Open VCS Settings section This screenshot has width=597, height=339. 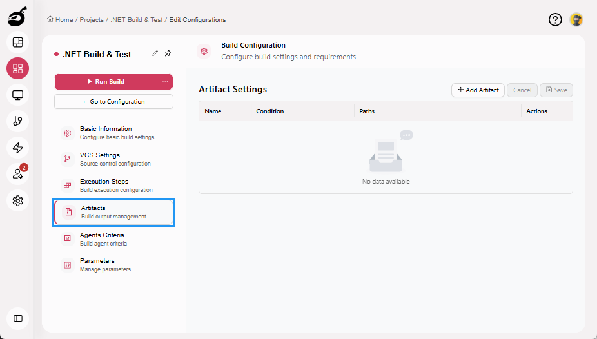[x=114, y=159]
